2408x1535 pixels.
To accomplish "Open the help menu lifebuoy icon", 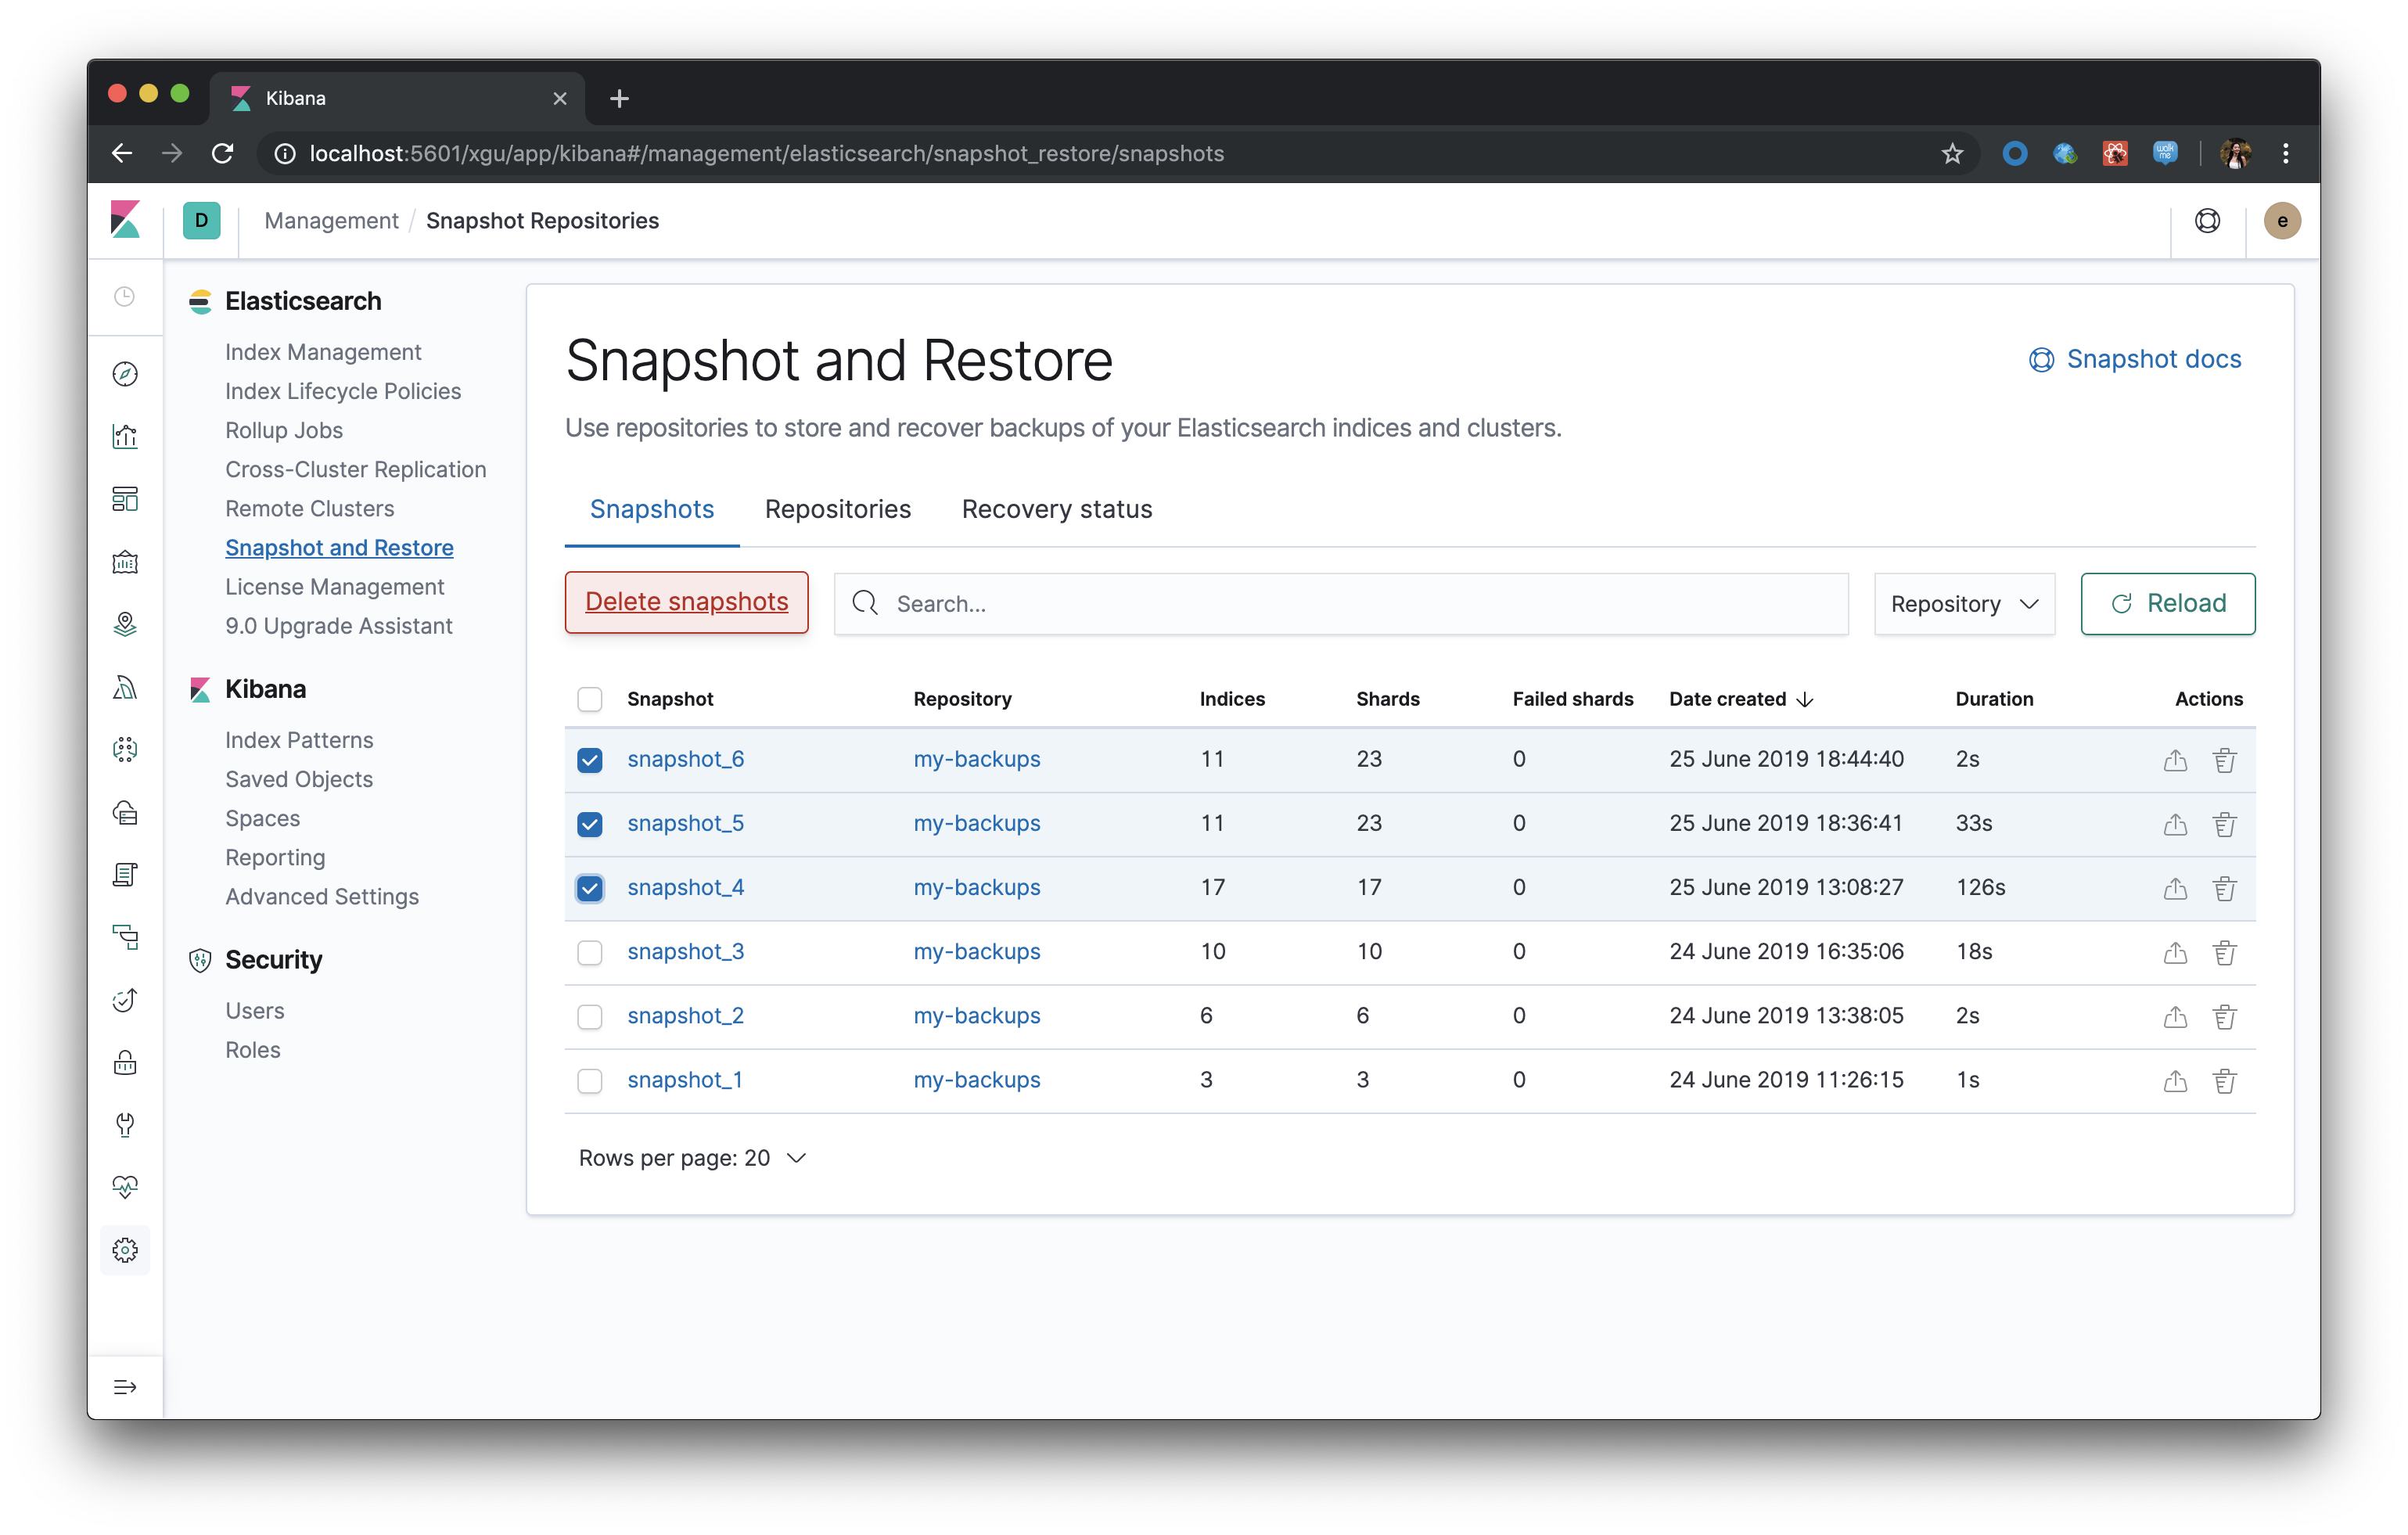I will (2207, 220).
